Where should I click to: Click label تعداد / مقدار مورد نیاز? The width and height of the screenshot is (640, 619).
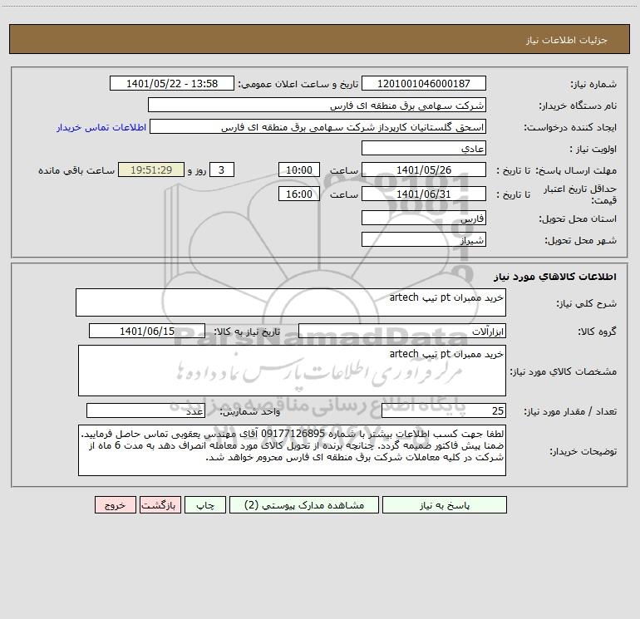570,412
